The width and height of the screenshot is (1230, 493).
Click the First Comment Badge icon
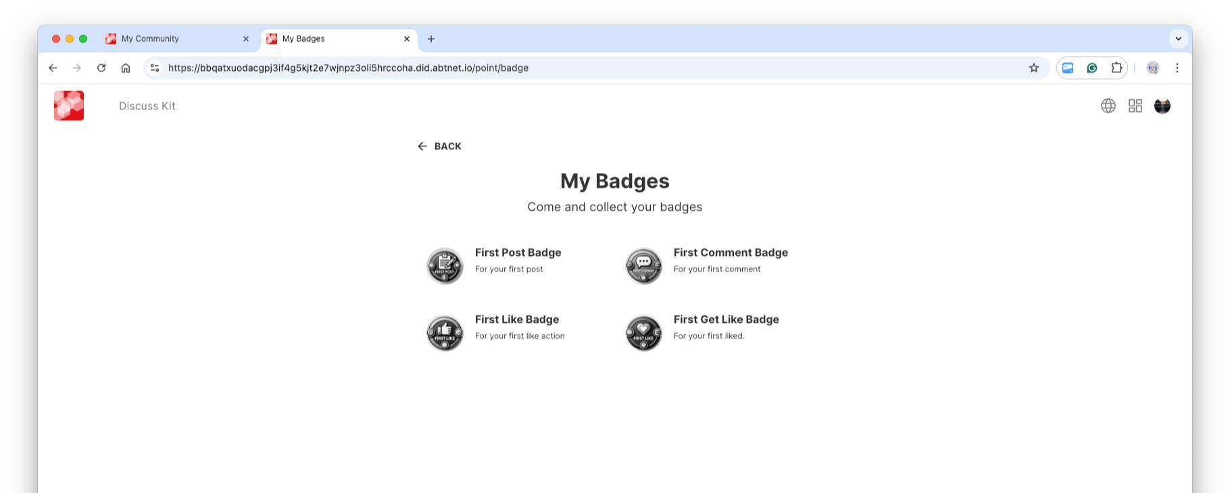coord(643,266)
